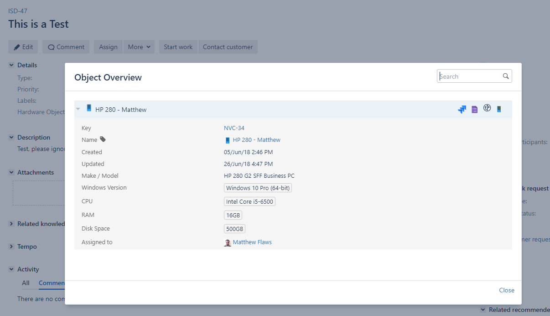Click the computer icon in the HP 280 header
550x316 pixels.
pos(89,108)
